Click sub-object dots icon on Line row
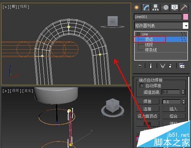 [x=183, y=34]
